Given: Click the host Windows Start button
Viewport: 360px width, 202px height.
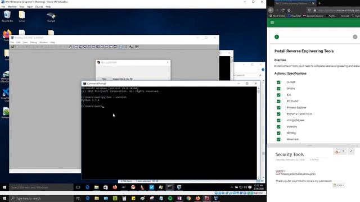Looking at the screenshot, I should click(x=4, y=198).
